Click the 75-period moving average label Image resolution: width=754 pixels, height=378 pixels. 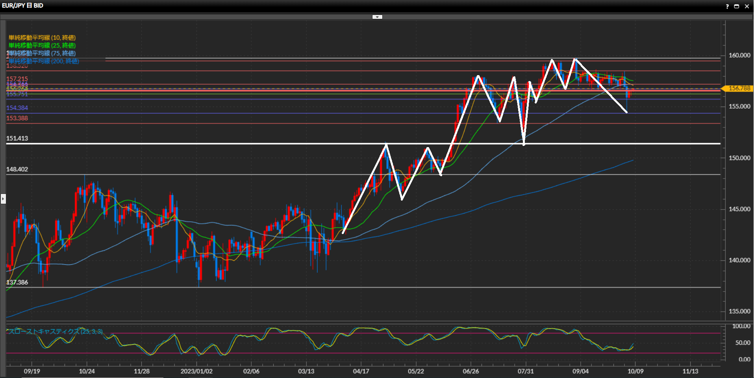[42, 53]
